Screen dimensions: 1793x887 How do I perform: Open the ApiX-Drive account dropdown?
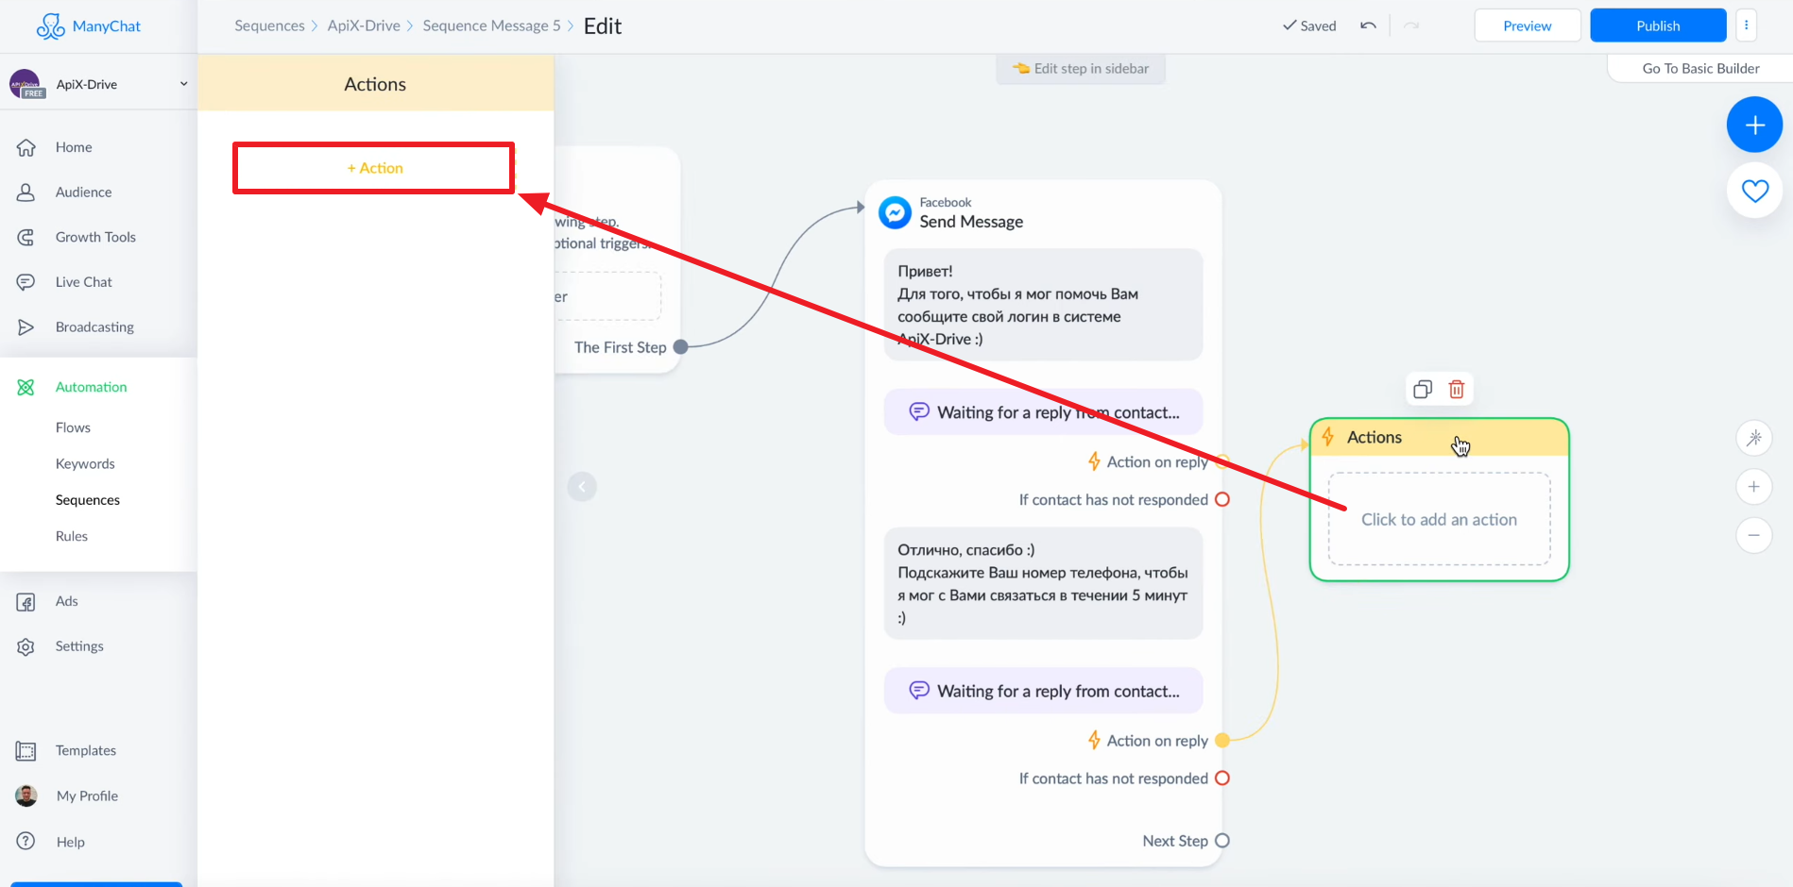point(98,84)
